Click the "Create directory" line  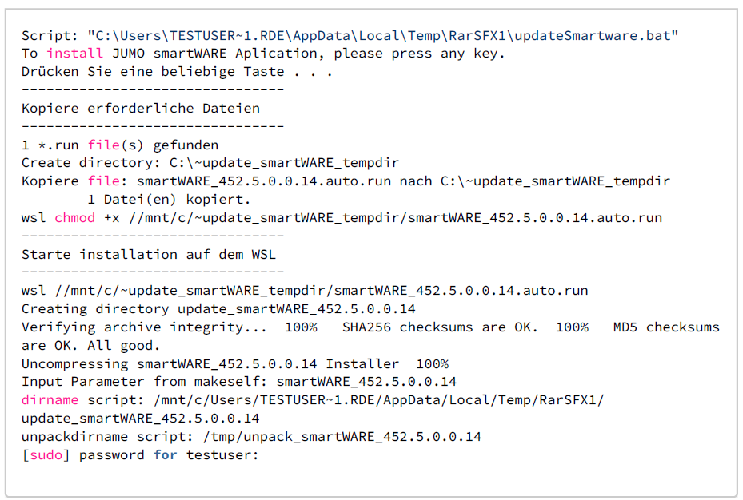210,163
